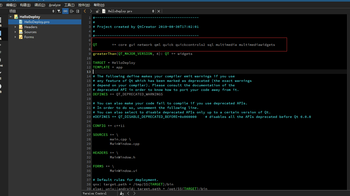
Task: Click the 'FORMS += \' line
Action: (104, 166)
